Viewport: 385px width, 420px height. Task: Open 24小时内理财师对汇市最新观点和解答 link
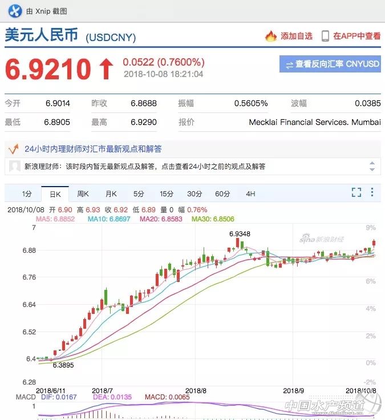[93, 149]
